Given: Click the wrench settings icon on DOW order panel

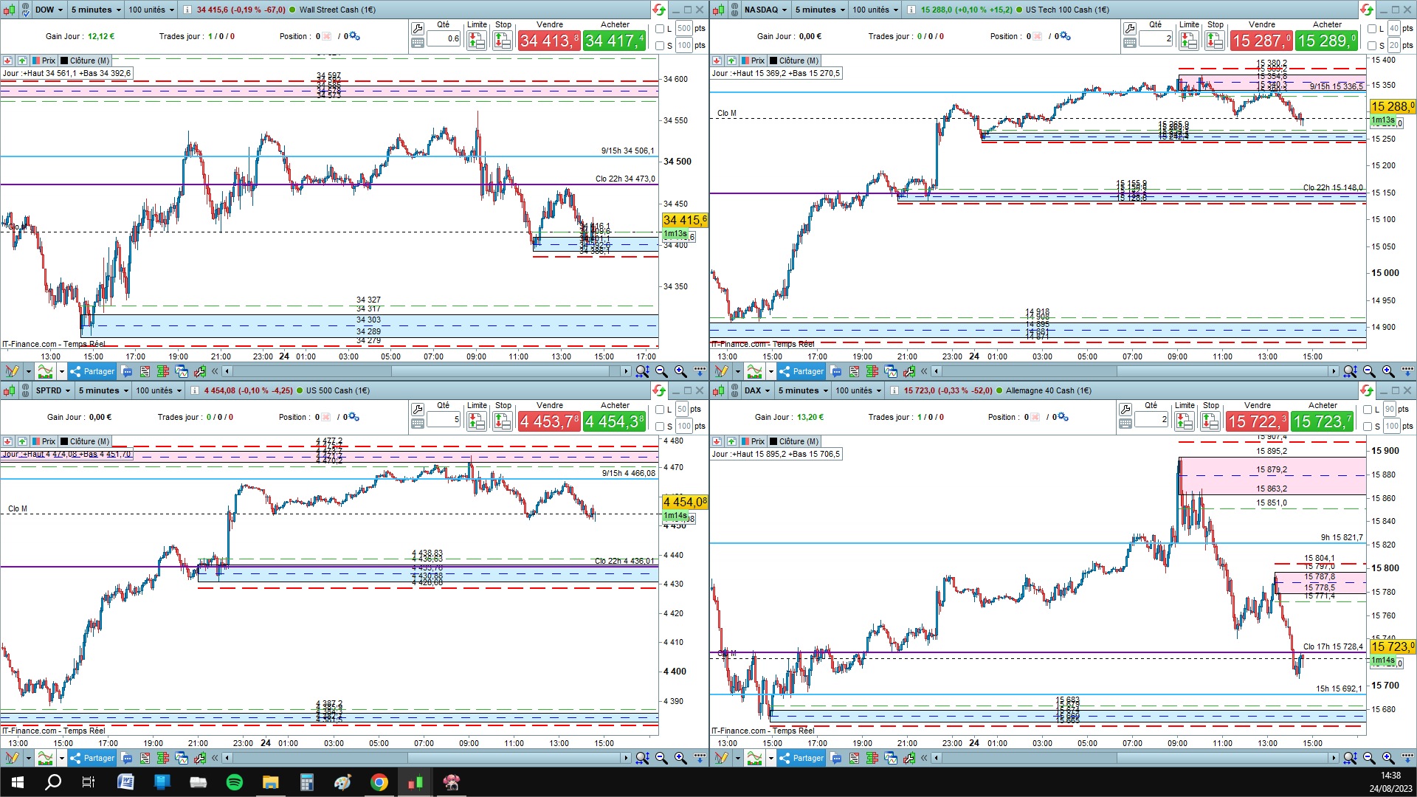Looking at the screenshot, I should point(417,29).
